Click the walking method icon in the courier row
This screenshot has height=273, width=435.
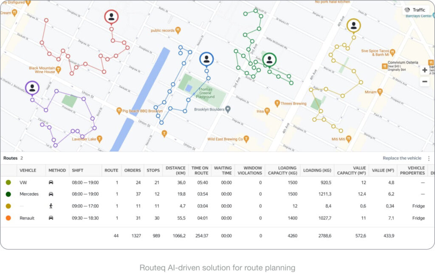tap(51, 206)
